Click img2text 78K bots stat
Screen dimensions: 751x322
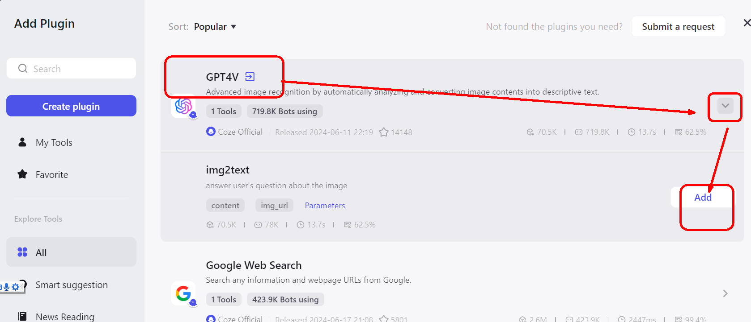click(266, 225)
